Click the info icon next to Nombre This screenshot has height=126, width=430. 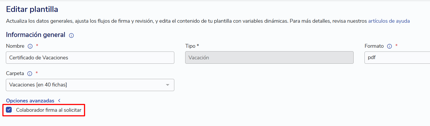30,46
